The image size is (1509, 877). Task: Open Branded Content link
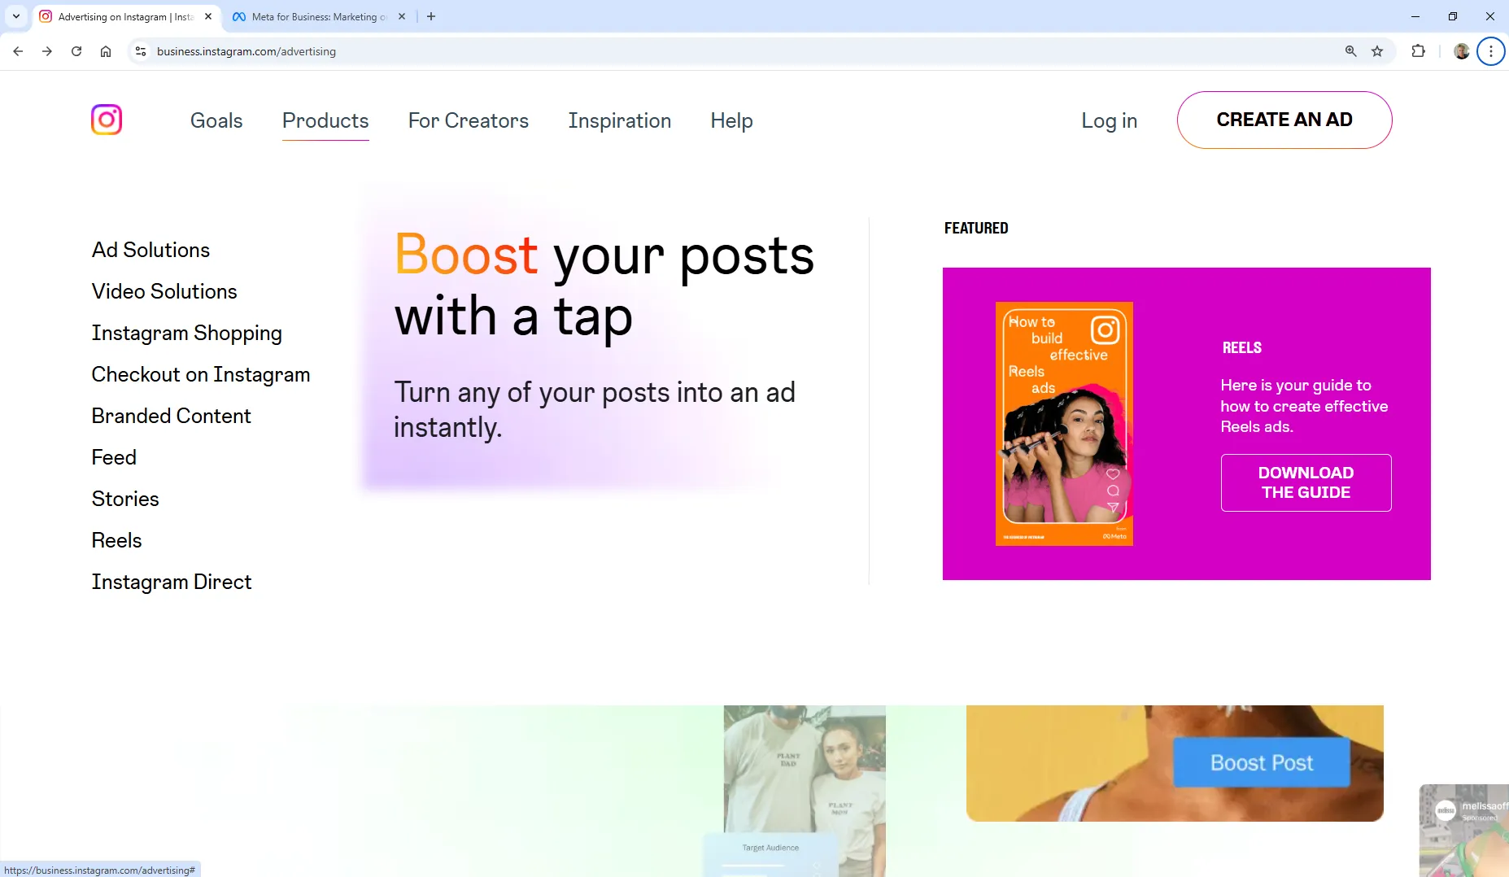(171, 416)
